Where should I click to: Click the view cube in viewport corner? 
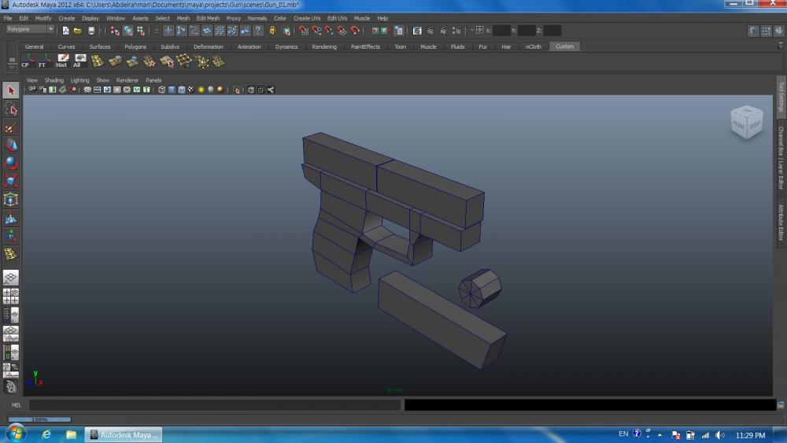pyautogui.click(x=746, y=122)
